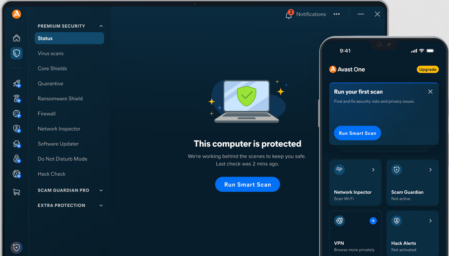Viewport: 449px width, 256px height.
Task: Tap the Hack Alerts shield icon on the phone
Action: 397,221
